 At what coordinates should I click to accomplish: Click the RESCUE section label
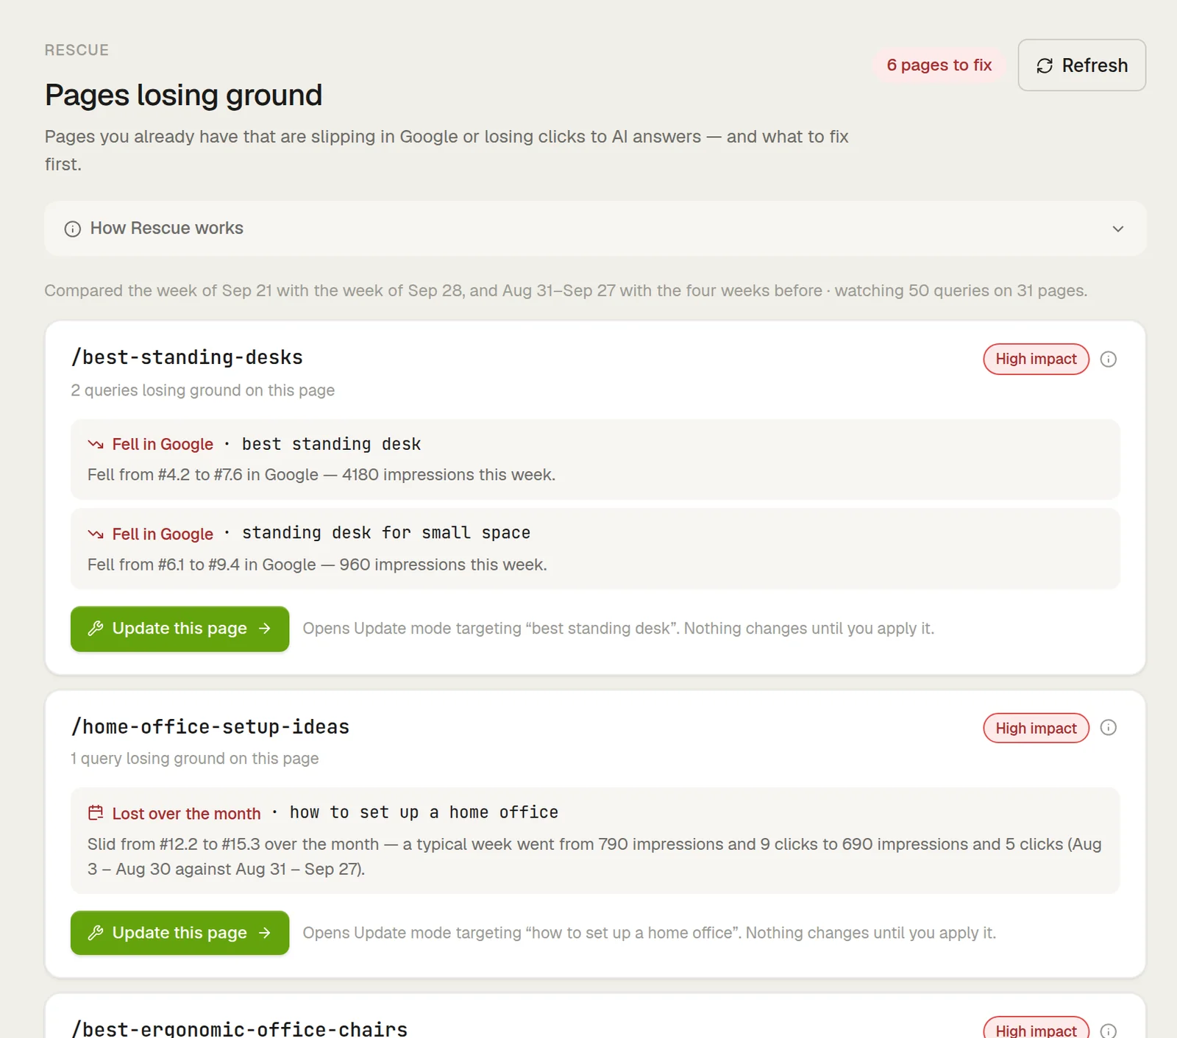point(77,50)
